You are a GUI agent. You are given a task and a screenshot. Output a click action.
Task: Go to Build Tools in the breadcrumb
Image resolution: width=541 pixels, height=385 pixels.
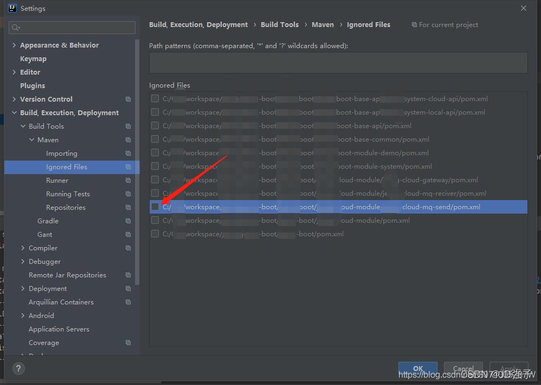tap(280, 25)
